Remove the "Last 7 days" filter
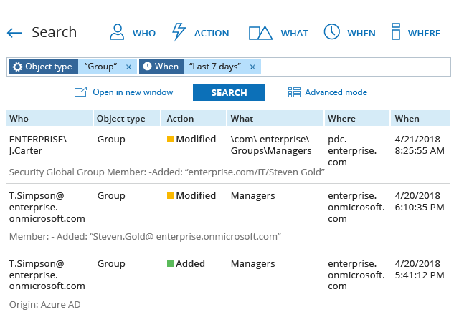Screen dimensions: 459x322 pyautogui.click(x=253, y=67)
